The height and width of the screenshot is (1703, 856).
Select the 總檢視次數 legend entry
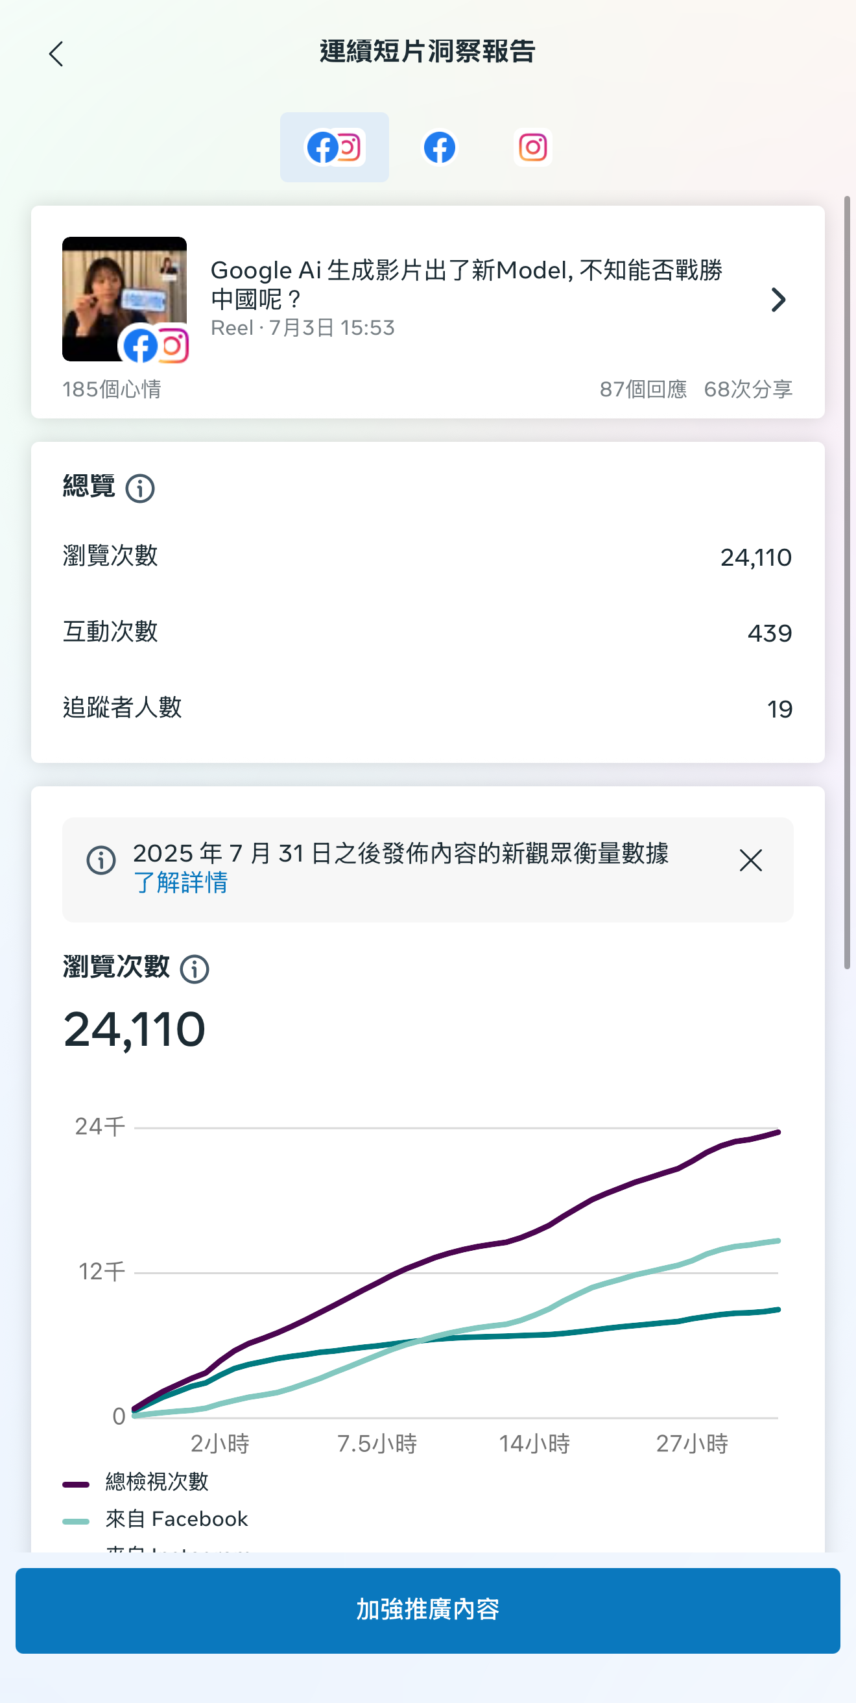136,1482
